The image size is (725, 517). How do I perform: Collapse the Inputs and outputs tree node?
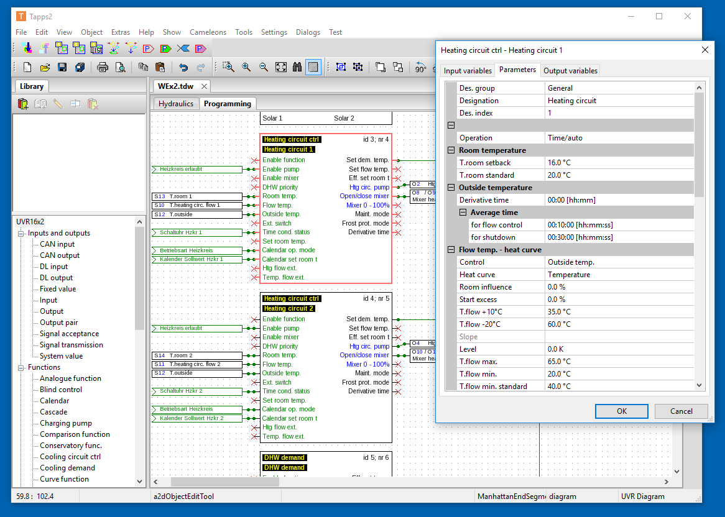(21, 233)
